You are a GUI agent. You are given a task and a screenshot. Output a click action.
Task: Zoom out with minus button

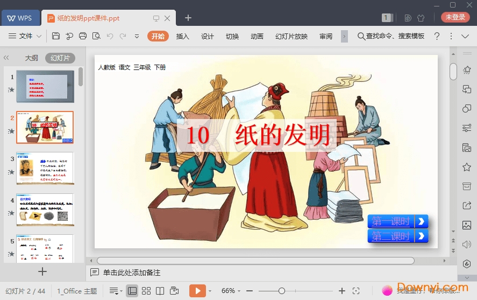tap(250, 291)
